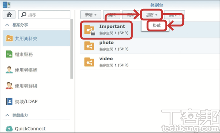Click the video folder icon
The image size is (220, 133).
coord(89,62)
